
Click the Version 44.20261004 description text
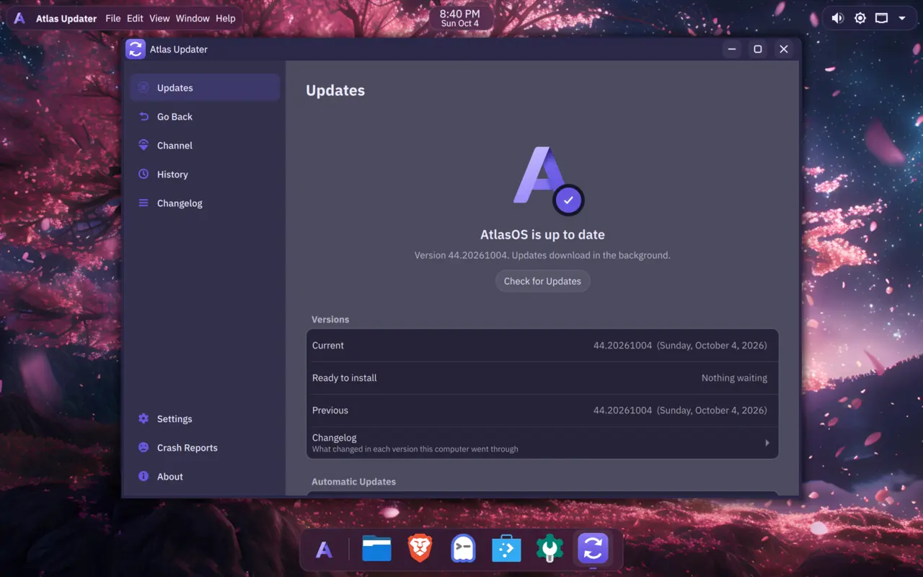click(542, 255)
